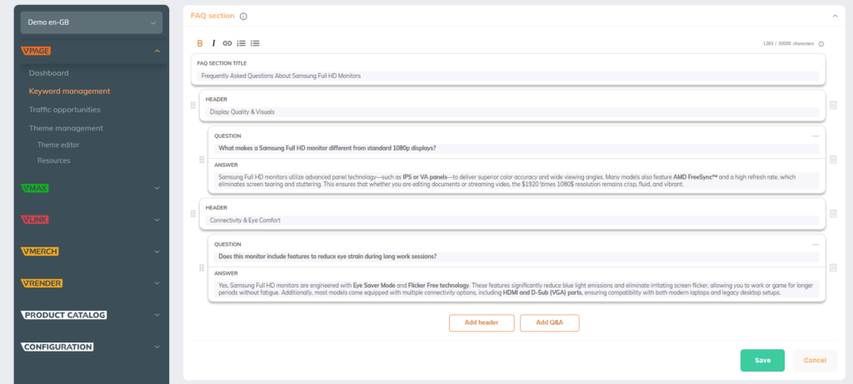853x384 pixels.
Task: Collapse the eye strain question block
Action: point(816,244)
